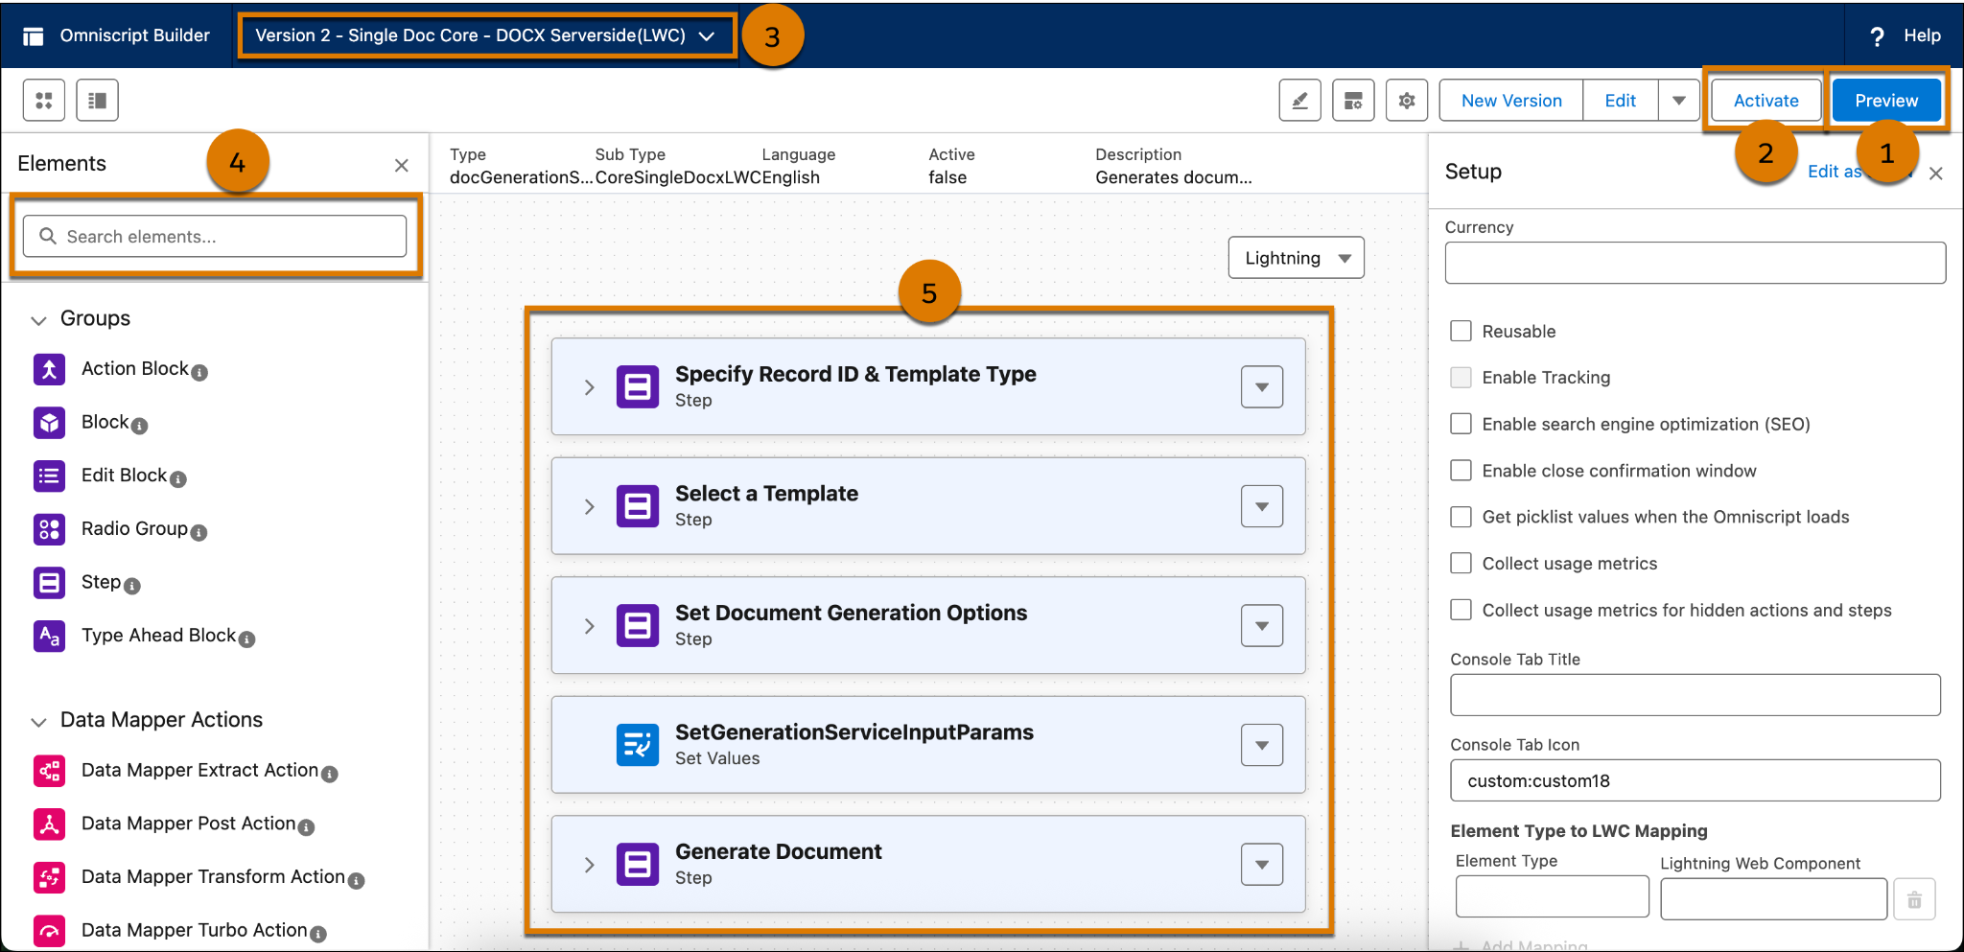The image size is (1964, 952).
Task: Open the Help menu
Action: [x=1906, y=35]
